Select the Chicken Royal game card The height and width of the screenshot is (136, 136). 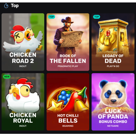click(23, 102)
